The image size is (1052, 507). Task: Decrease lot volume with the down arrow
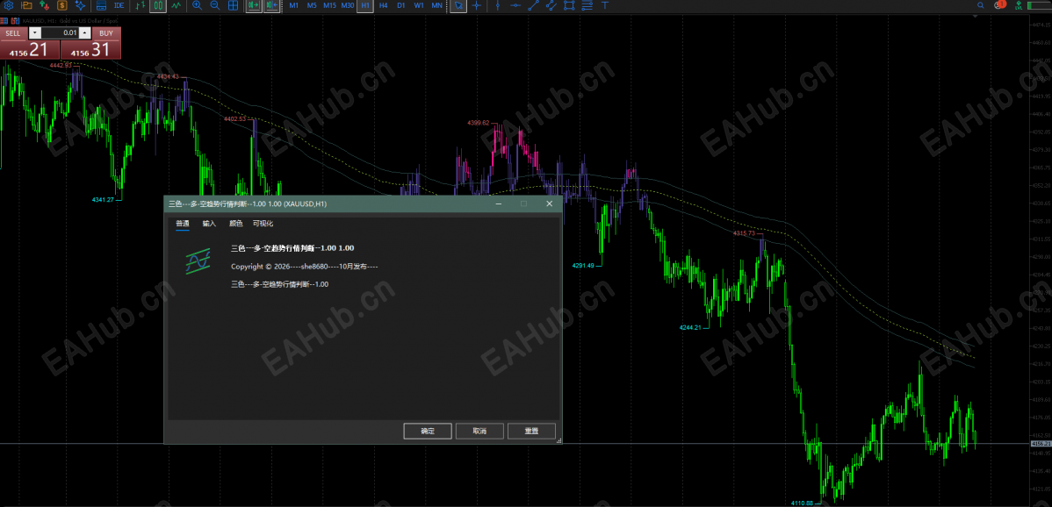pos(35,32)
